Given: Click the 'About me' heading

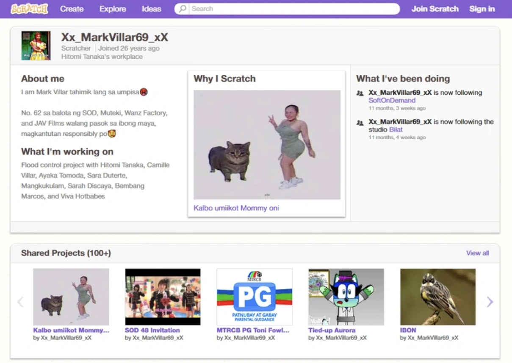Looking at the screenshot, I should 43,79.
